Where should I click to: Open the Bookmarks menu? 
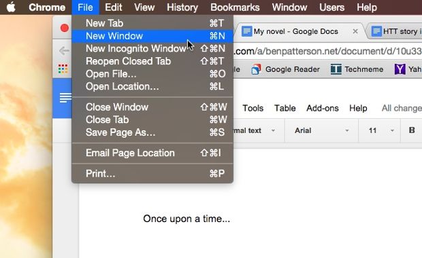point(235,7)
